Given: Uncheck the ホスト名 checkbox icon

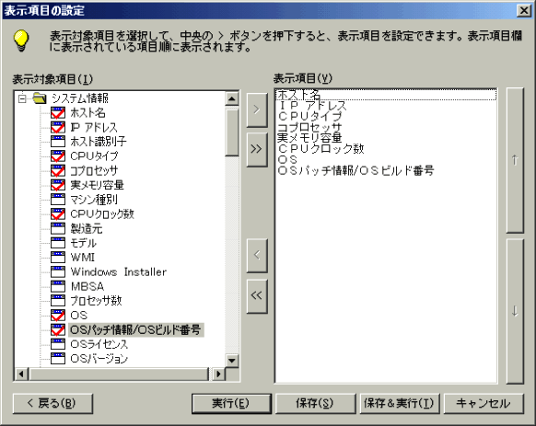Looking at the screenshot, I should click(58, 113).
